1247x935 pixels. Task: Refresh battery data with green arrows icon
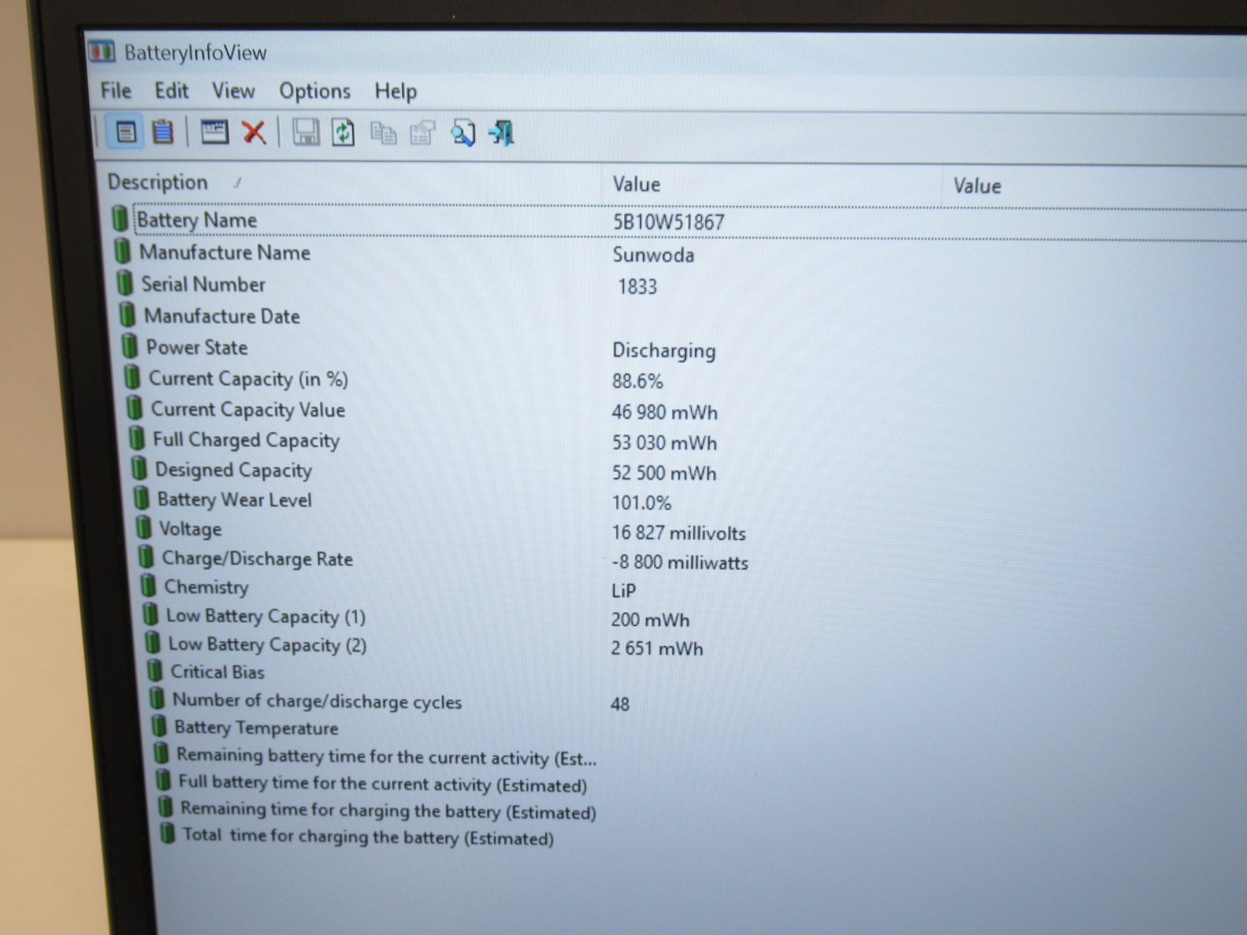tap(343, 133)
